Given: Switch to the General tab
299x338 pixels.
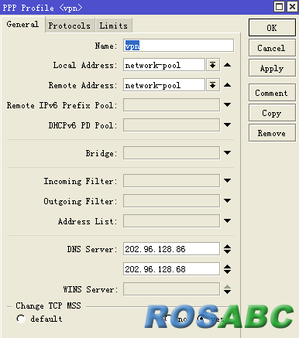Looking at the screenshot, I should (x=23, y=24).
